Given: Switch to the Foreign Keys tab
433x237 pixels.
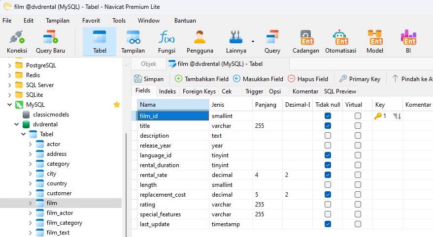Looking at the screenshot, I should [199, 91].
